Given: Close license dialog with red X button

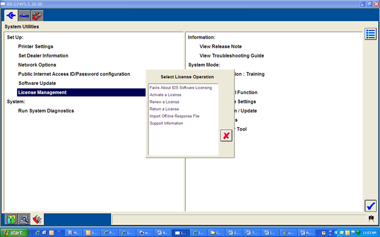Looking at the screenshot, I should [226, 136].
